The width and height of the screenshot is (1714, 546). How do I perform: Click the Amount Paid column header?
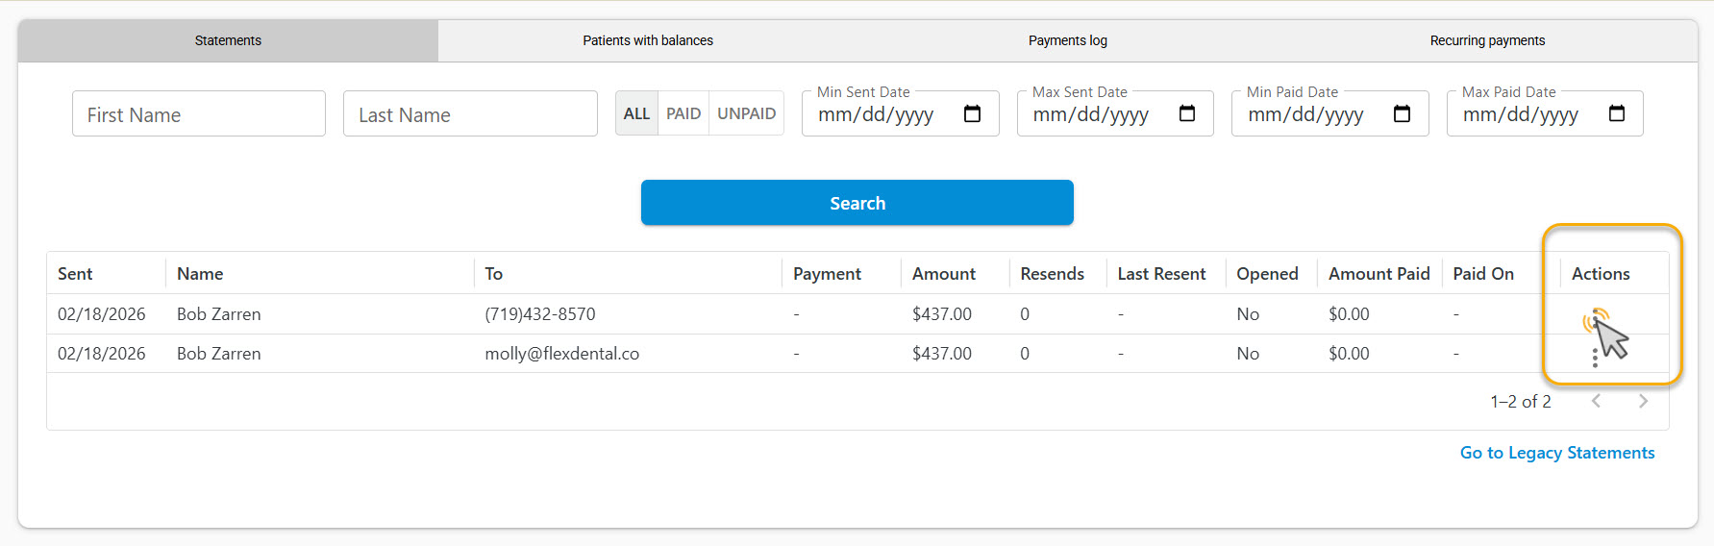1379,274
